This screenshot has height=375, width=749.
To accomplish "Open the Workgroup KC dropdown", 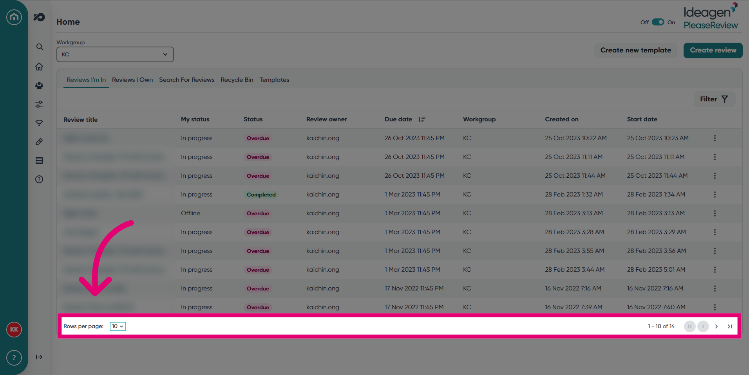I will [x=115, y=54].
